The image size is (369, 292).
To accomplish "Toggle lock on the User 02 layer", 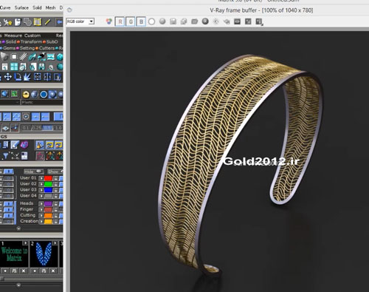I will click(x=56, y=184).
